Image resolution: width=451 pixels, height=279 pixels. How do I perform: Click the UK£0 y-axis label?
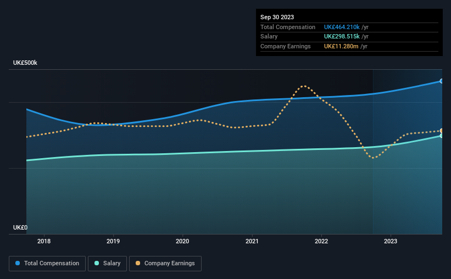pyautogui.click(x=20, y=227)
